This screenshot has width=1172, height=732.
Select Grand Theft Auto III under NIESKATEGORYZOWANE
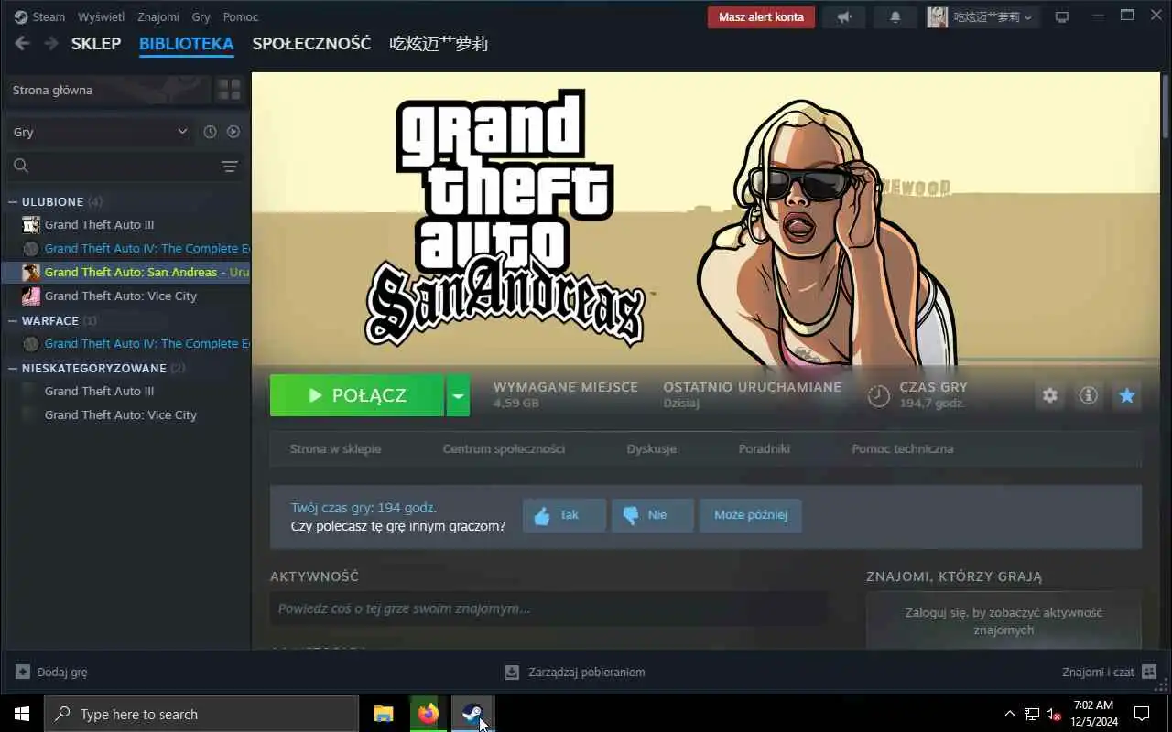pyautogui.click(x=99, y=391)
